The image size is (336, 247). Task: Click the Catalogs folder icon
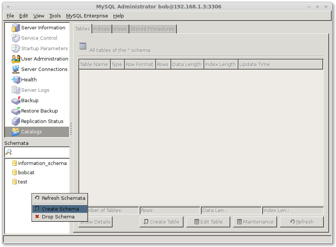tap(16, 131)
